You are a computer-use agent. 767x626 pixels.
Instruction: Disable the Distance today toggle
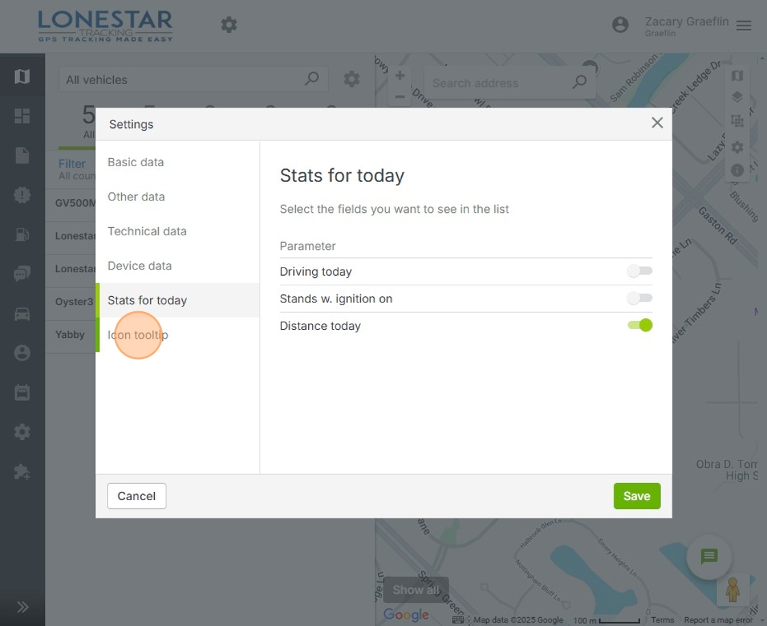point(640,326)
